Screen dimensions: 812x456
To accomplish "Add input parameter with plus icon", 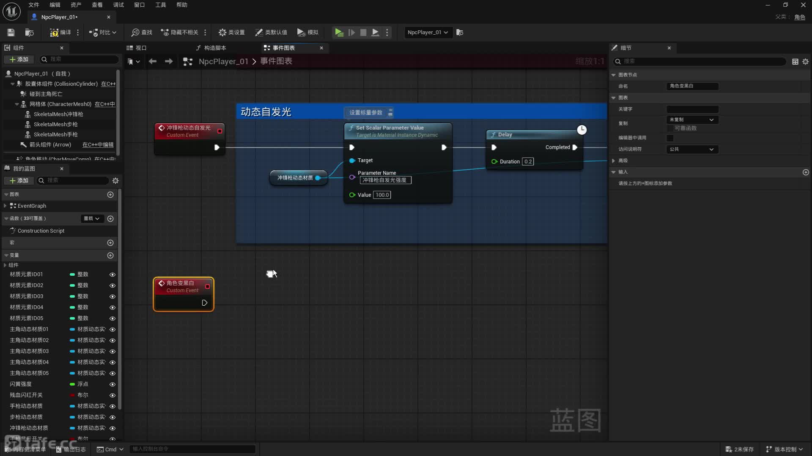I will (805, 172).
